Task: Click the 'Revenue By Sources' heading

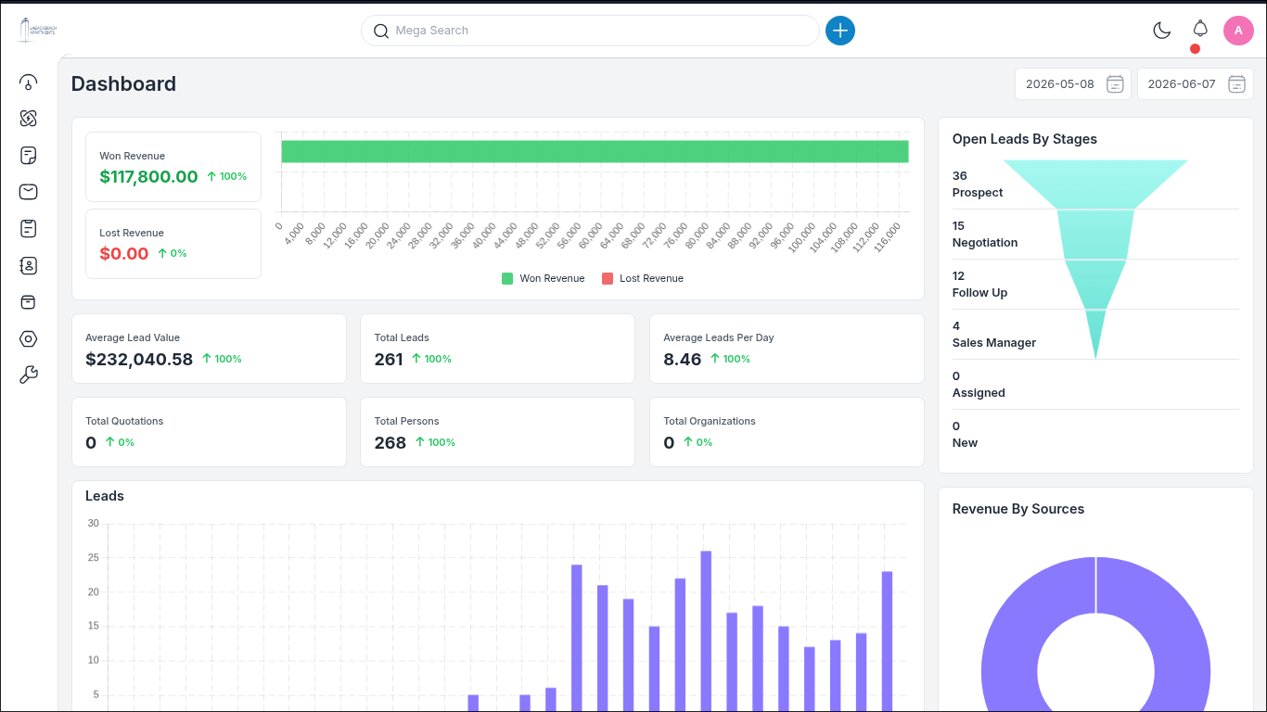Action: pyautogui.click(x=1018, y=509)
